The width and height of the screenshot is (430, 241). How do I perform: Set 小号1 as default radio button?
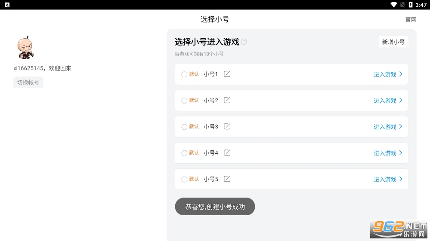(x=184, y=74)
